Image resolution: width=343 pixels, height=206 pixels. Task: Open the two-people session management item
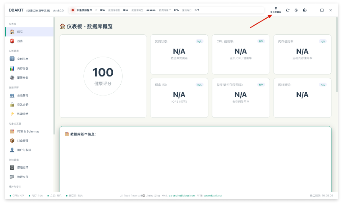coord(29,95)
